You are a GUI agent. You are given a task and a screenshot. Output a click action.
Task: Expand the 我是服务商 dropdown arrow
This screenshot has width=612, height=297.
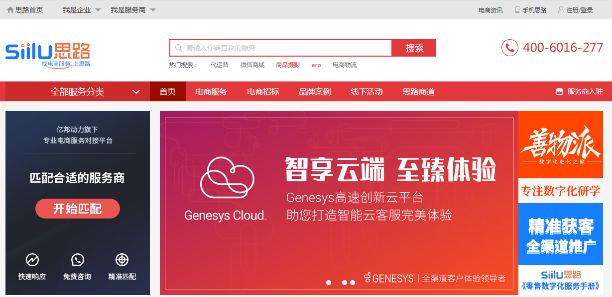(153, 10)
